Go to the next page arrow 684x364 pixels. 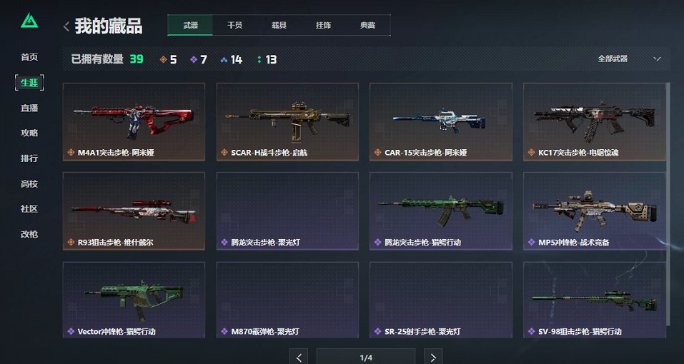click(x=432, y=358)
